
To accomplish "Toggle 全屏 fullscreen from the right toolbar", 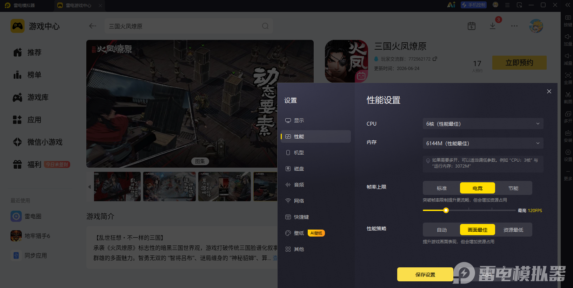I will 568,78.
